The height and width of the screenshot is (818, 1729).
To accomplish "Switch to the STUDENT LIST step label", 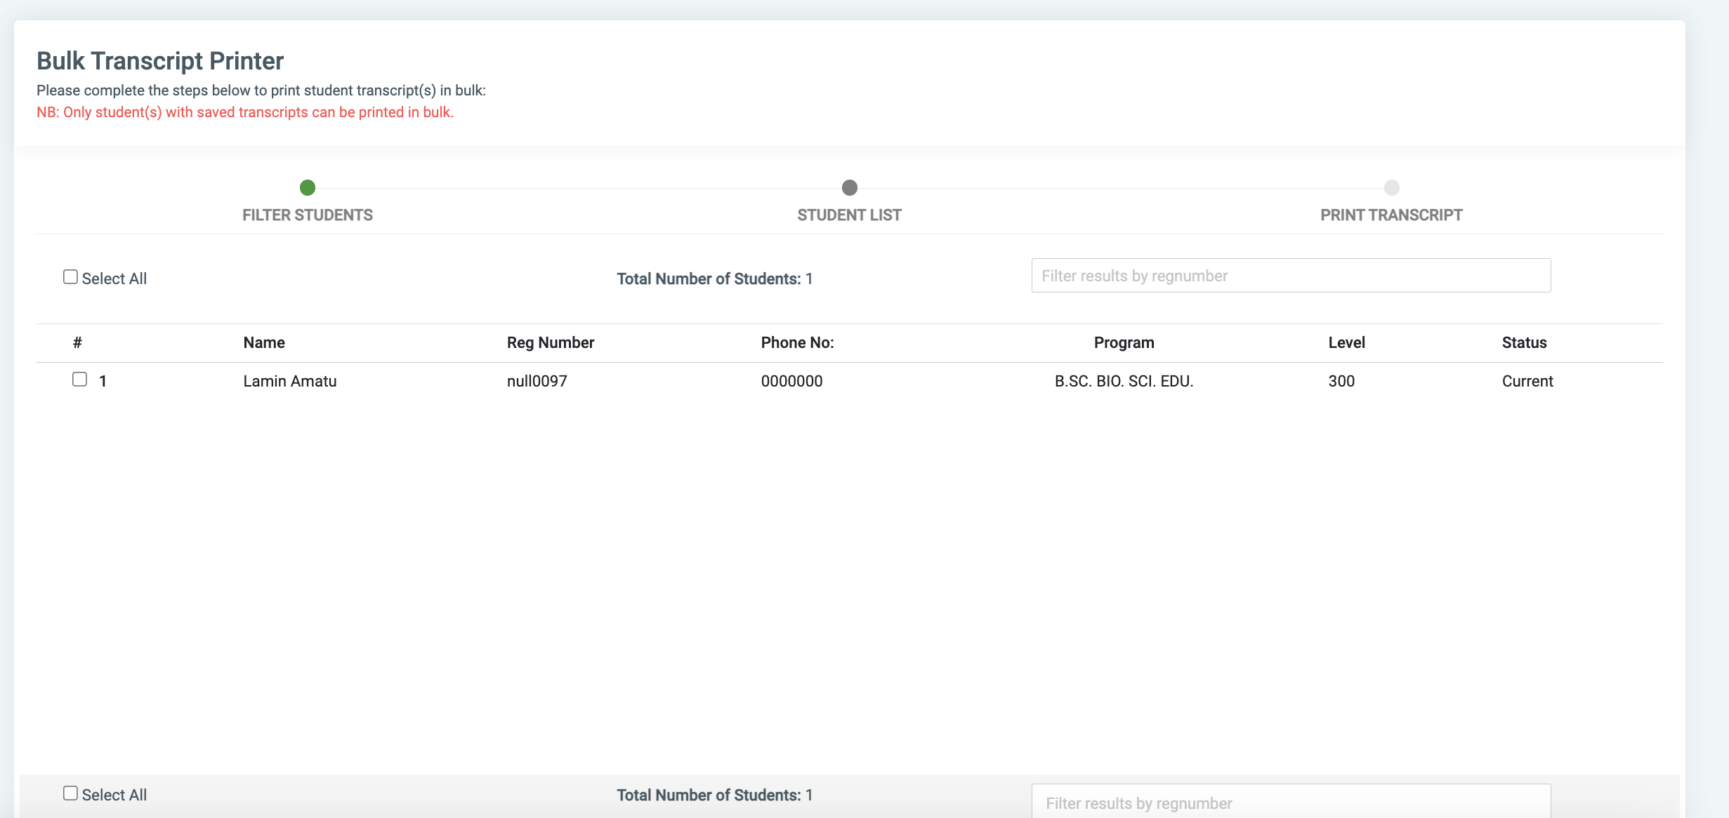I will [x=849, y=215].
